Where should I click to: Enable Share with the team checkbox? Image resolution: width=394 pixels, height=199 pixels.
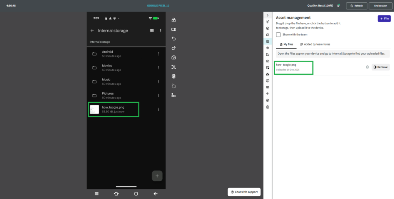pyautogui.click(x=278, y=35)
